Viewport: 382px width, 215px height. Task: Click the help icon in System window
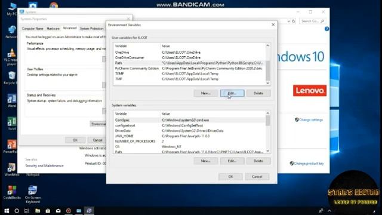tap(326, 29)
